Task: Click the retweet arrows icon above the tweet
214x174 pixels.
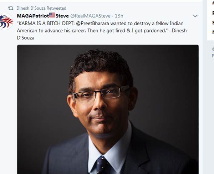Action: click(10, 8)
